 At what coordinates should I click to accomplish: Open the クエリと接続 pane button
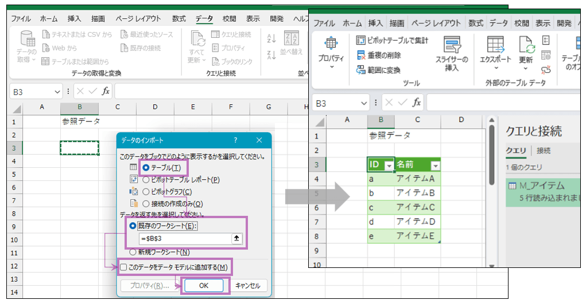pos(231,34)
